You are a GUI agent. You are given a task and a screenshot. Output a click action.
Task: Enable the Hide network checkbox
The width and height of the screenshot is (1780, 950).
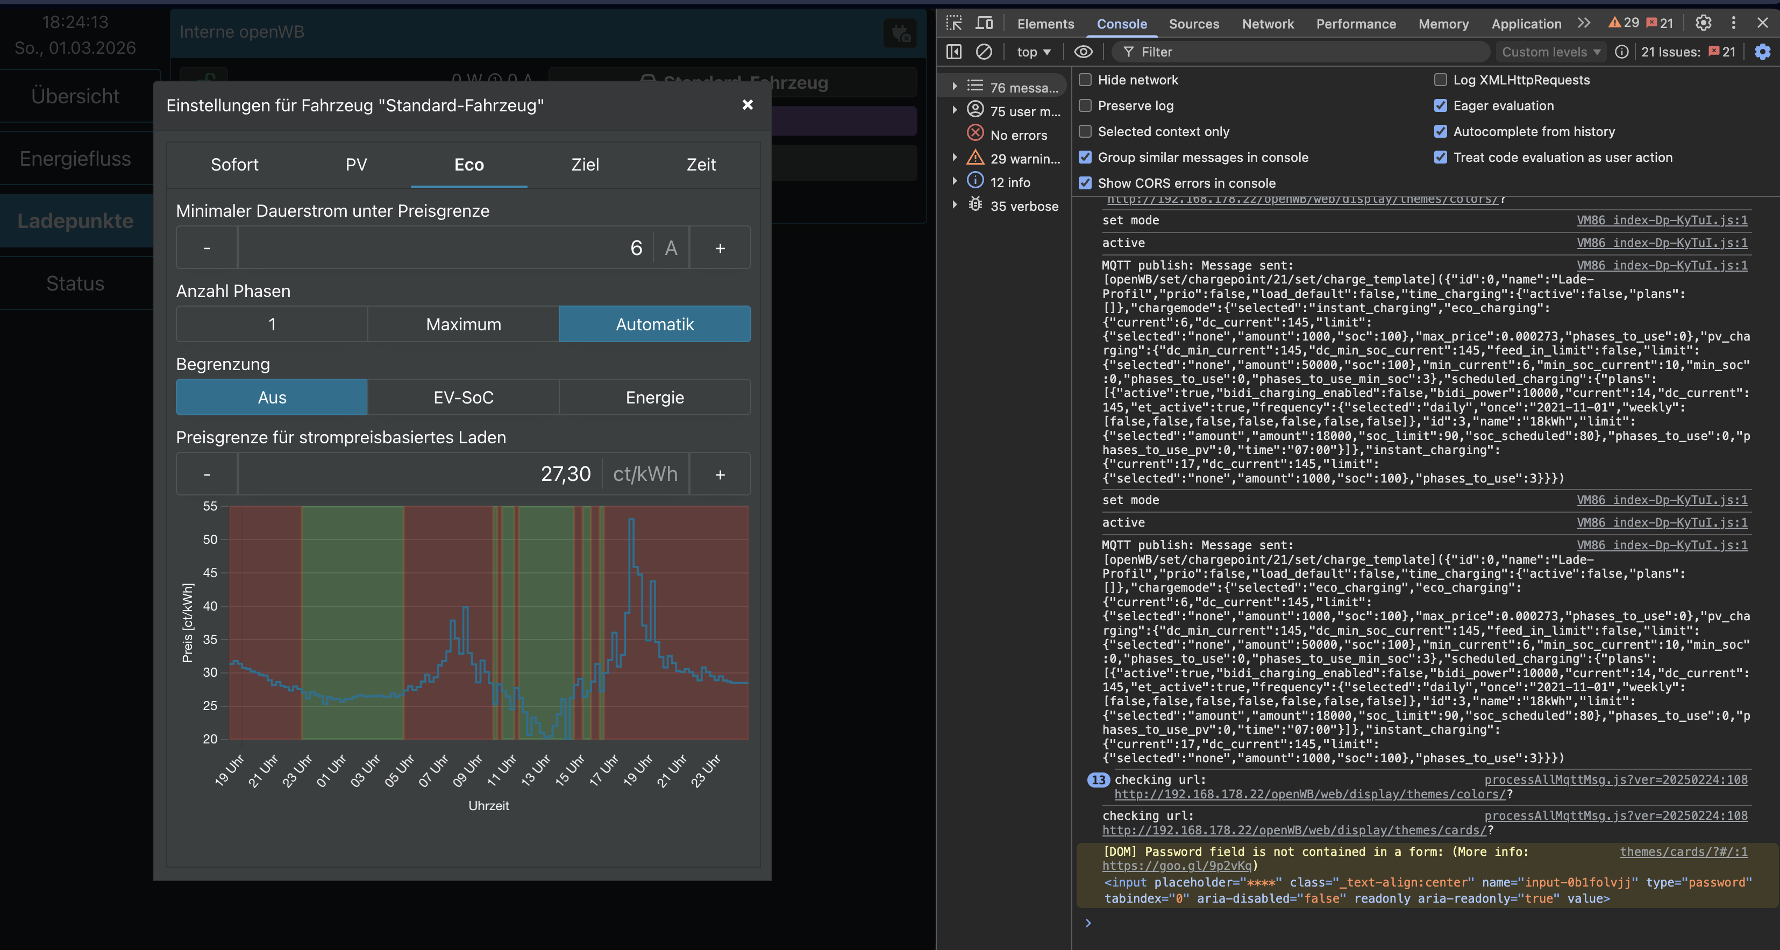pyautogui.click(x=1086, y=80)
